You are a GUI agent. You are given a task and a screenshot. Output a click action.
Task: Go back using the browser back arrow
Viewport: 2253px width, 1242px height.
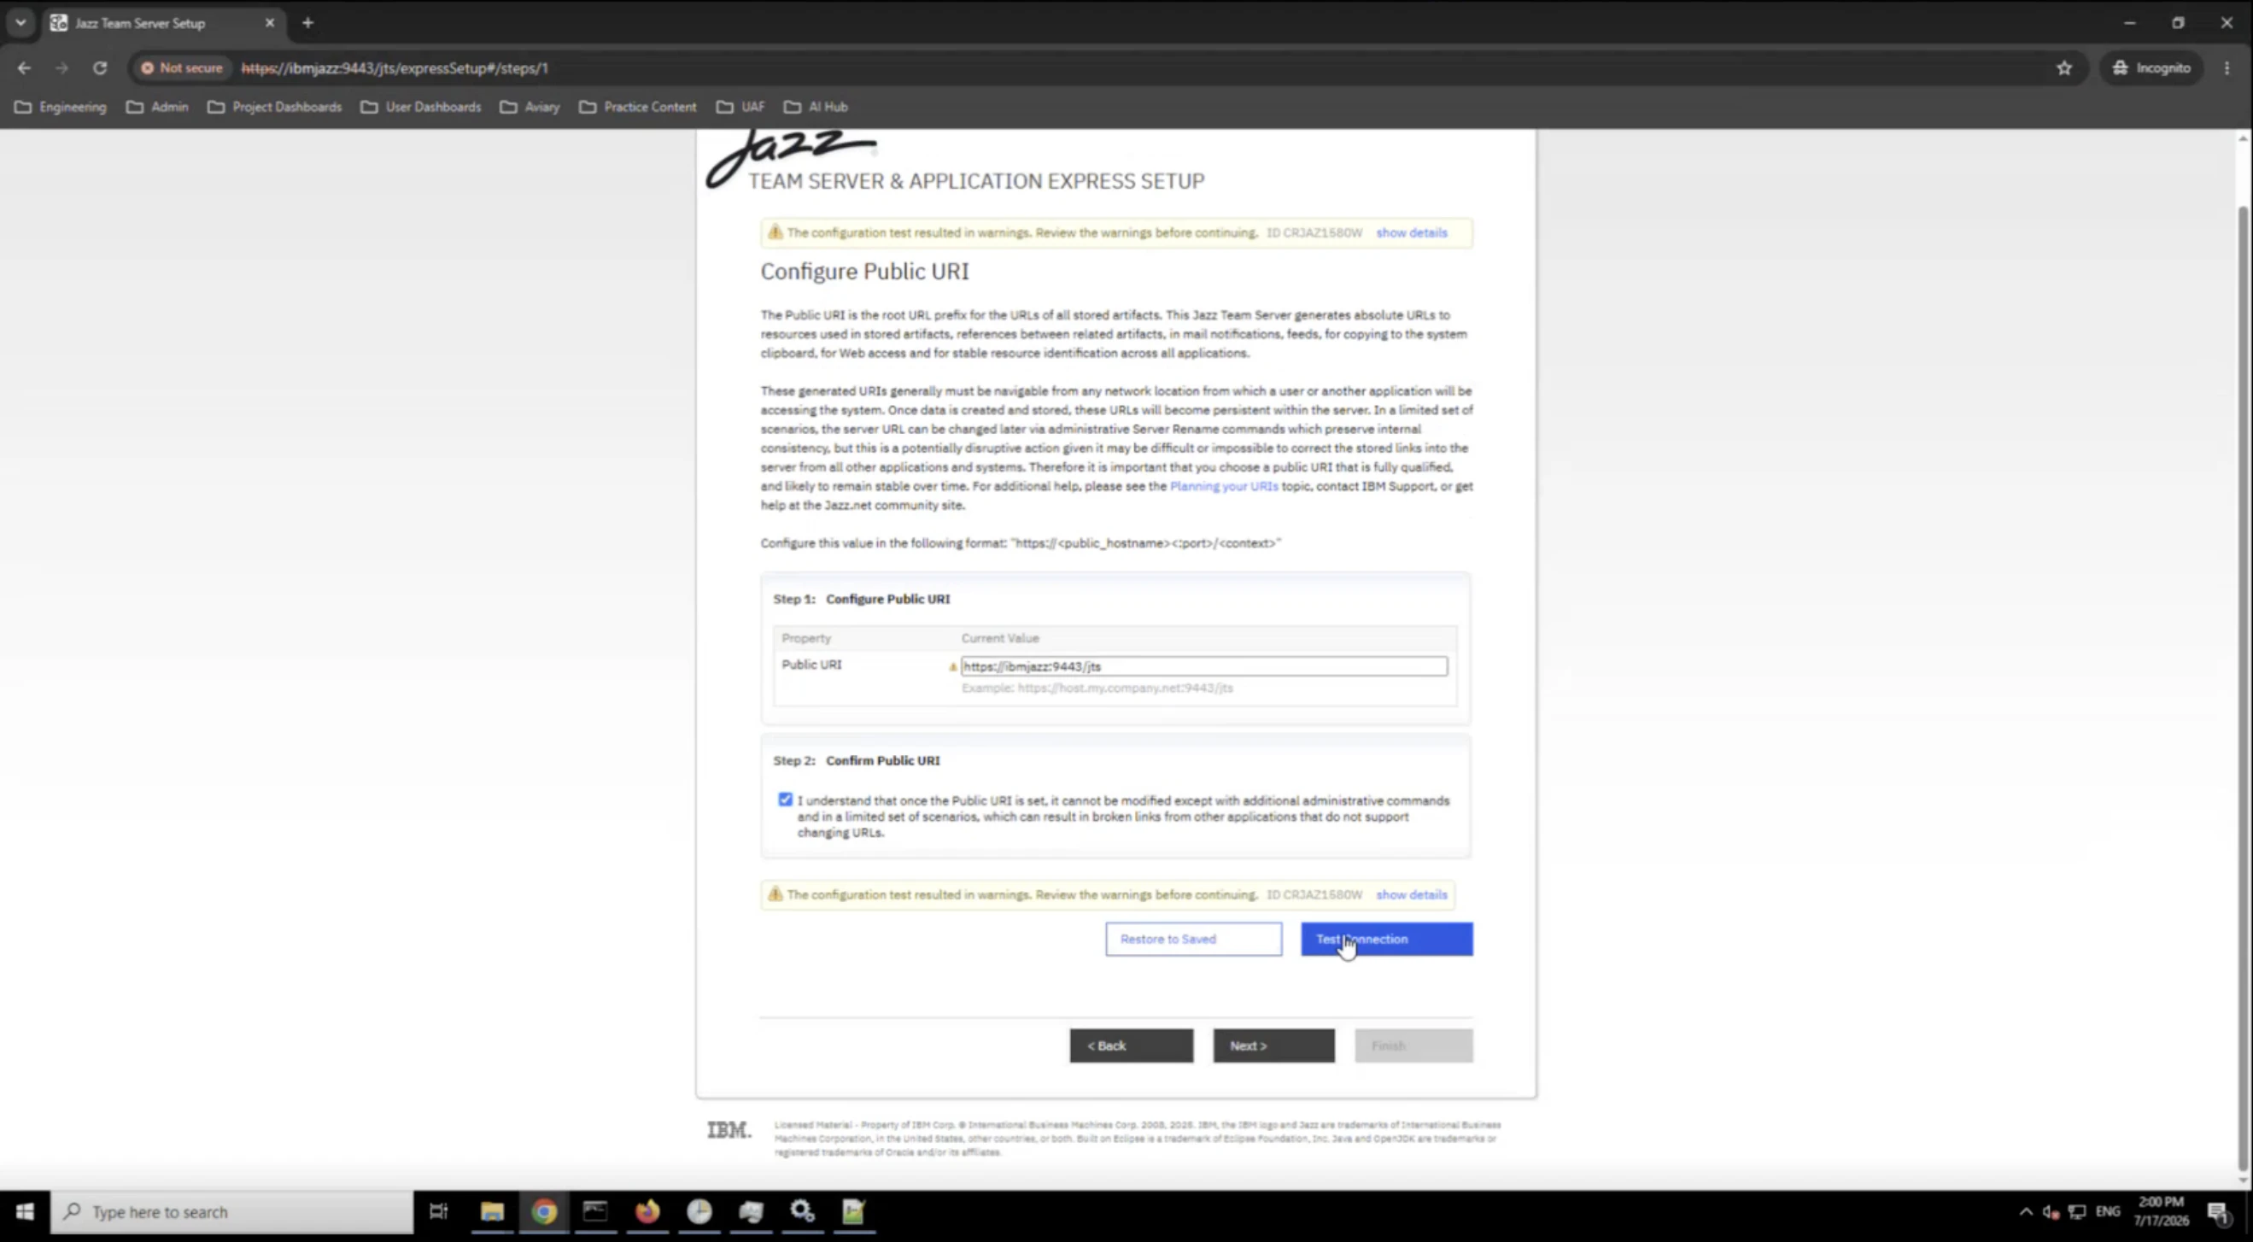pyautogui.click(x=24, y=68)
